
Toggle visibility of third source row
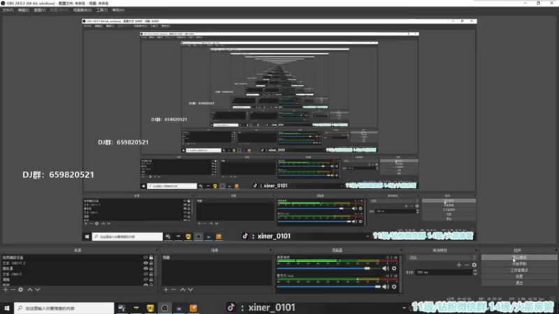[x=145, y=269]
